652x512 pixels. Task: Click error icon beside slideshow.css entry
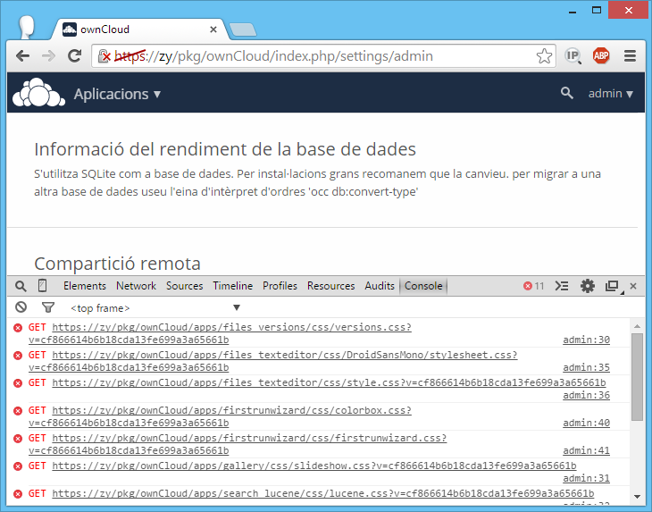[18, 466]
